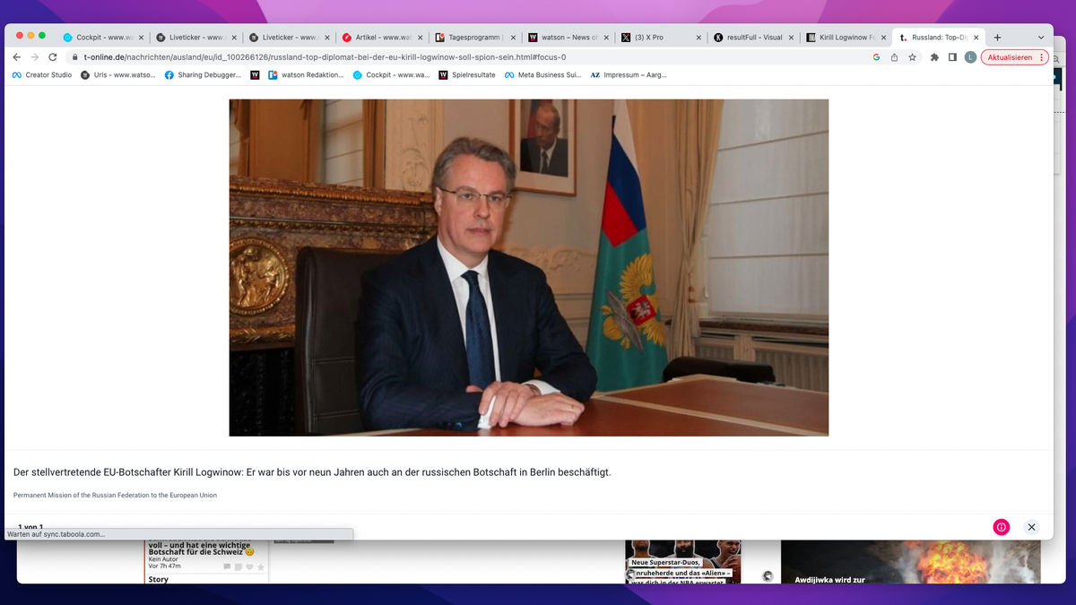
Task: Click the pink info button in gallery
Action: [x=1002, y=527]
